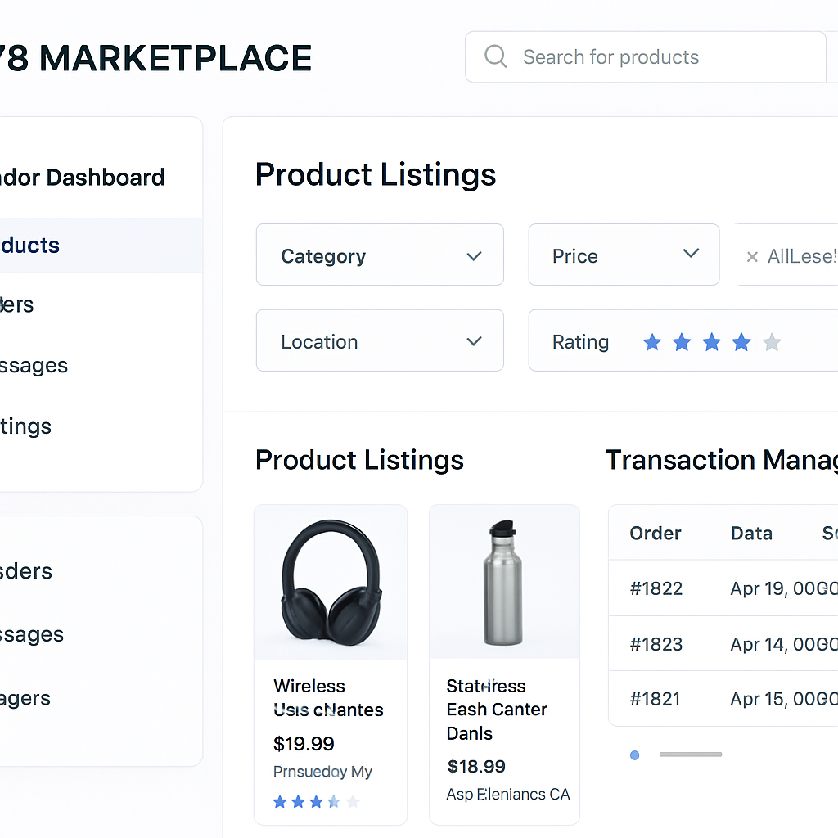Image resolution: width=838 pixels, height=838 pixels.
Task: Click the Apr 14 date cell
Action: (x=784, y=644)
